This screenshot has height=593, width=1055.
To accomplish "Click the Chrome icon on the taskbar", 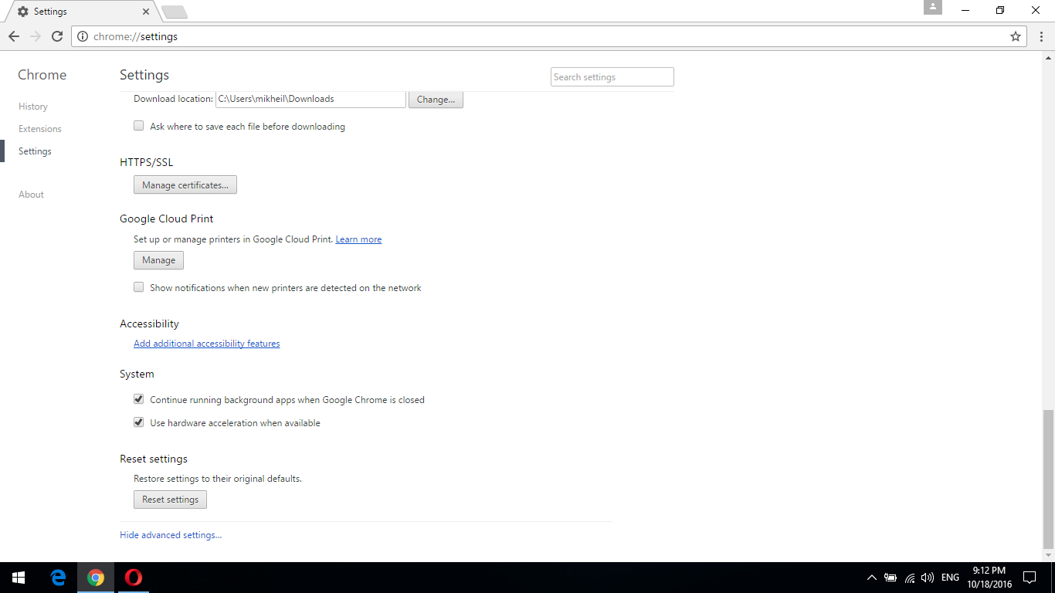I will (x=96, y=578).
